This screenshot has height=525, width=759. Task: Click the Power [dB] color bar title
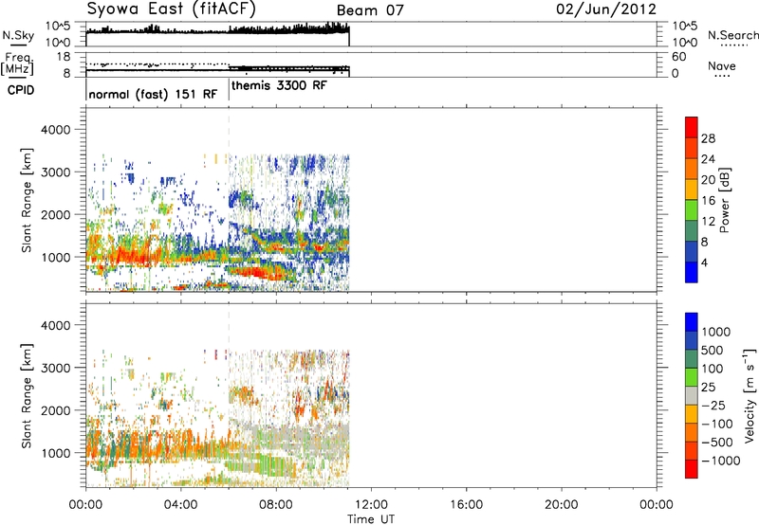point(724,200)
